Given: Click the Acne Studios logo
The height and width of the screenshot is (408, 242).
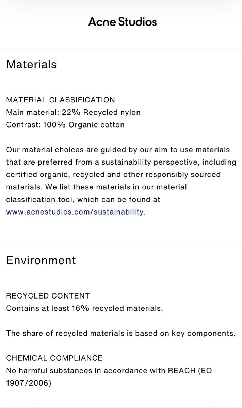Looking at the screenshot, I should (123, 22).
